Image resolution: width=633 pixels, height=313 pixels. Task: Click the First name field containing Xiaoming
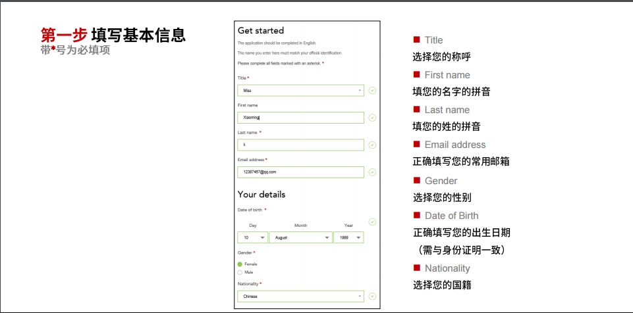300,118
